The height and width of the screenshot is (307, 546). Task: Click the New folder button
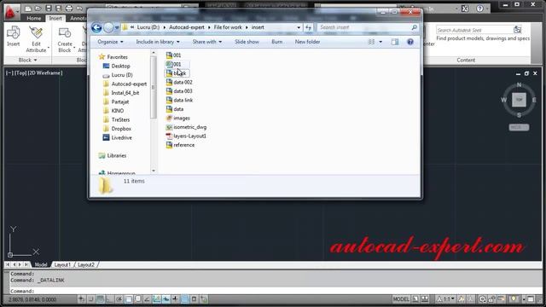click(x=307, y=42)
